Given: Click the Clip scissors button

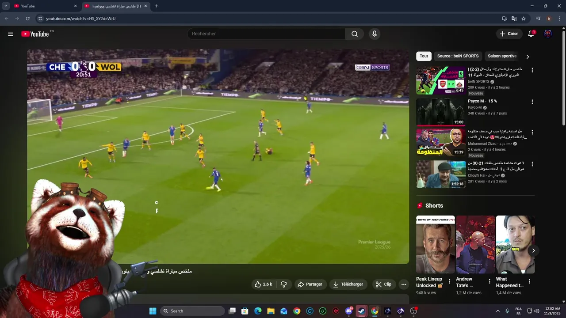Looking at the screenshot, I should point(383,284).
